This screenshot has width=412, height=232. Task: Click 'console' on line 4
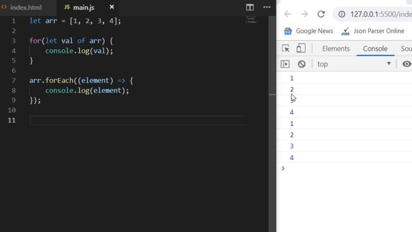pyautogui.click(x=59, y=51)
